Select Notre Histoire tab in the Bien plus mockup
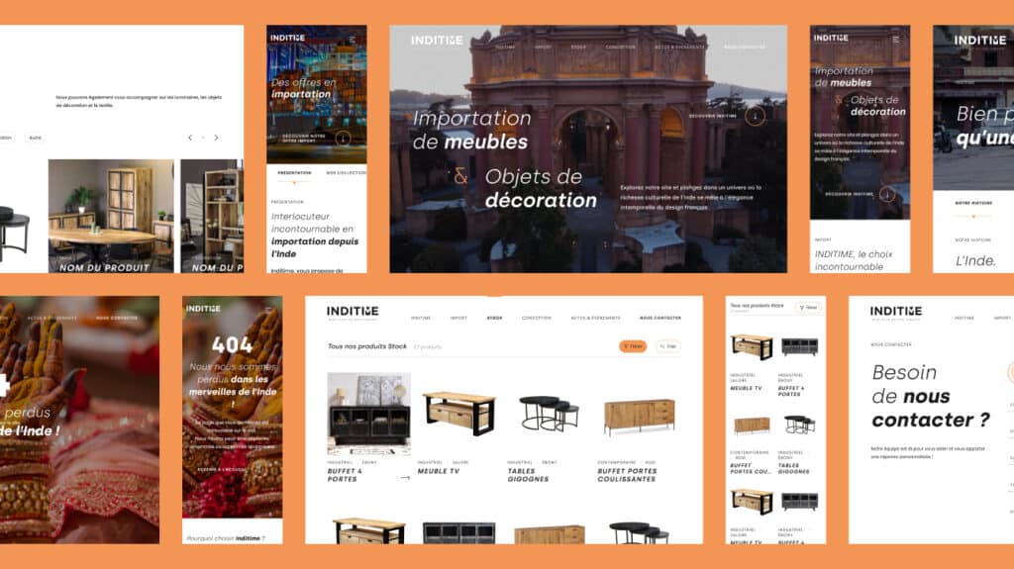The width and height of the screenshot is (1014, 569). [x=973, y=203]
